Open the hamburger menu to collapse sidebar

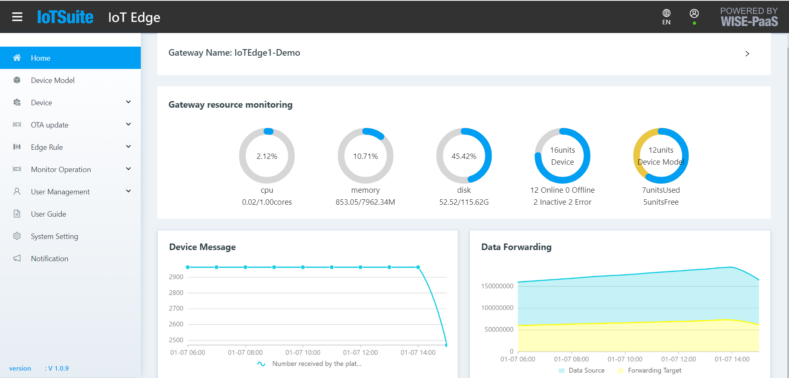[17, 17]
